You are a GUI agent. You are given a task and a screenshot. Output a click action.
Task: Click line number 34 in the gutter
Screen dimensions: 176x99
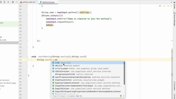[x=20, y=12]
